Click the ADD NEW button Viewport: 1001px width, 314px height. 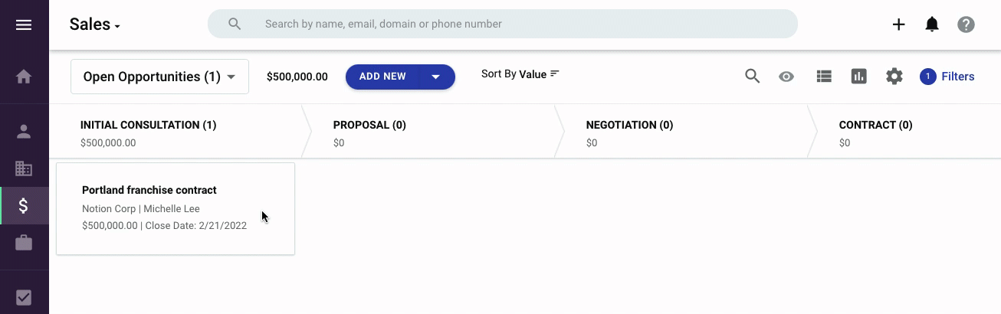[x=382, y=77]
